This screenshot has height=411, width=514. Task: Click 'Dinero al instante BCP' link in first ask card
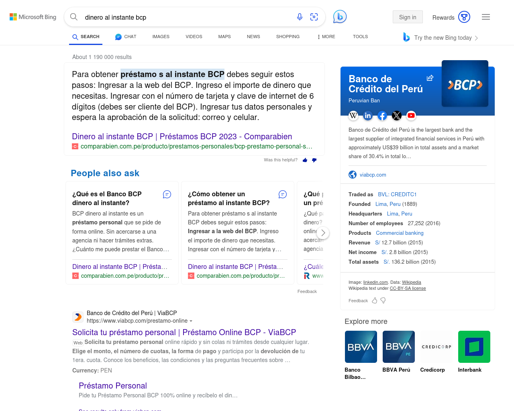click(x=120, y=267)
